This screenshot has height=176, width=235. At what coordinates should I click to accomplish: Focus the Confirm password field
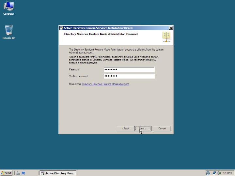129,76
